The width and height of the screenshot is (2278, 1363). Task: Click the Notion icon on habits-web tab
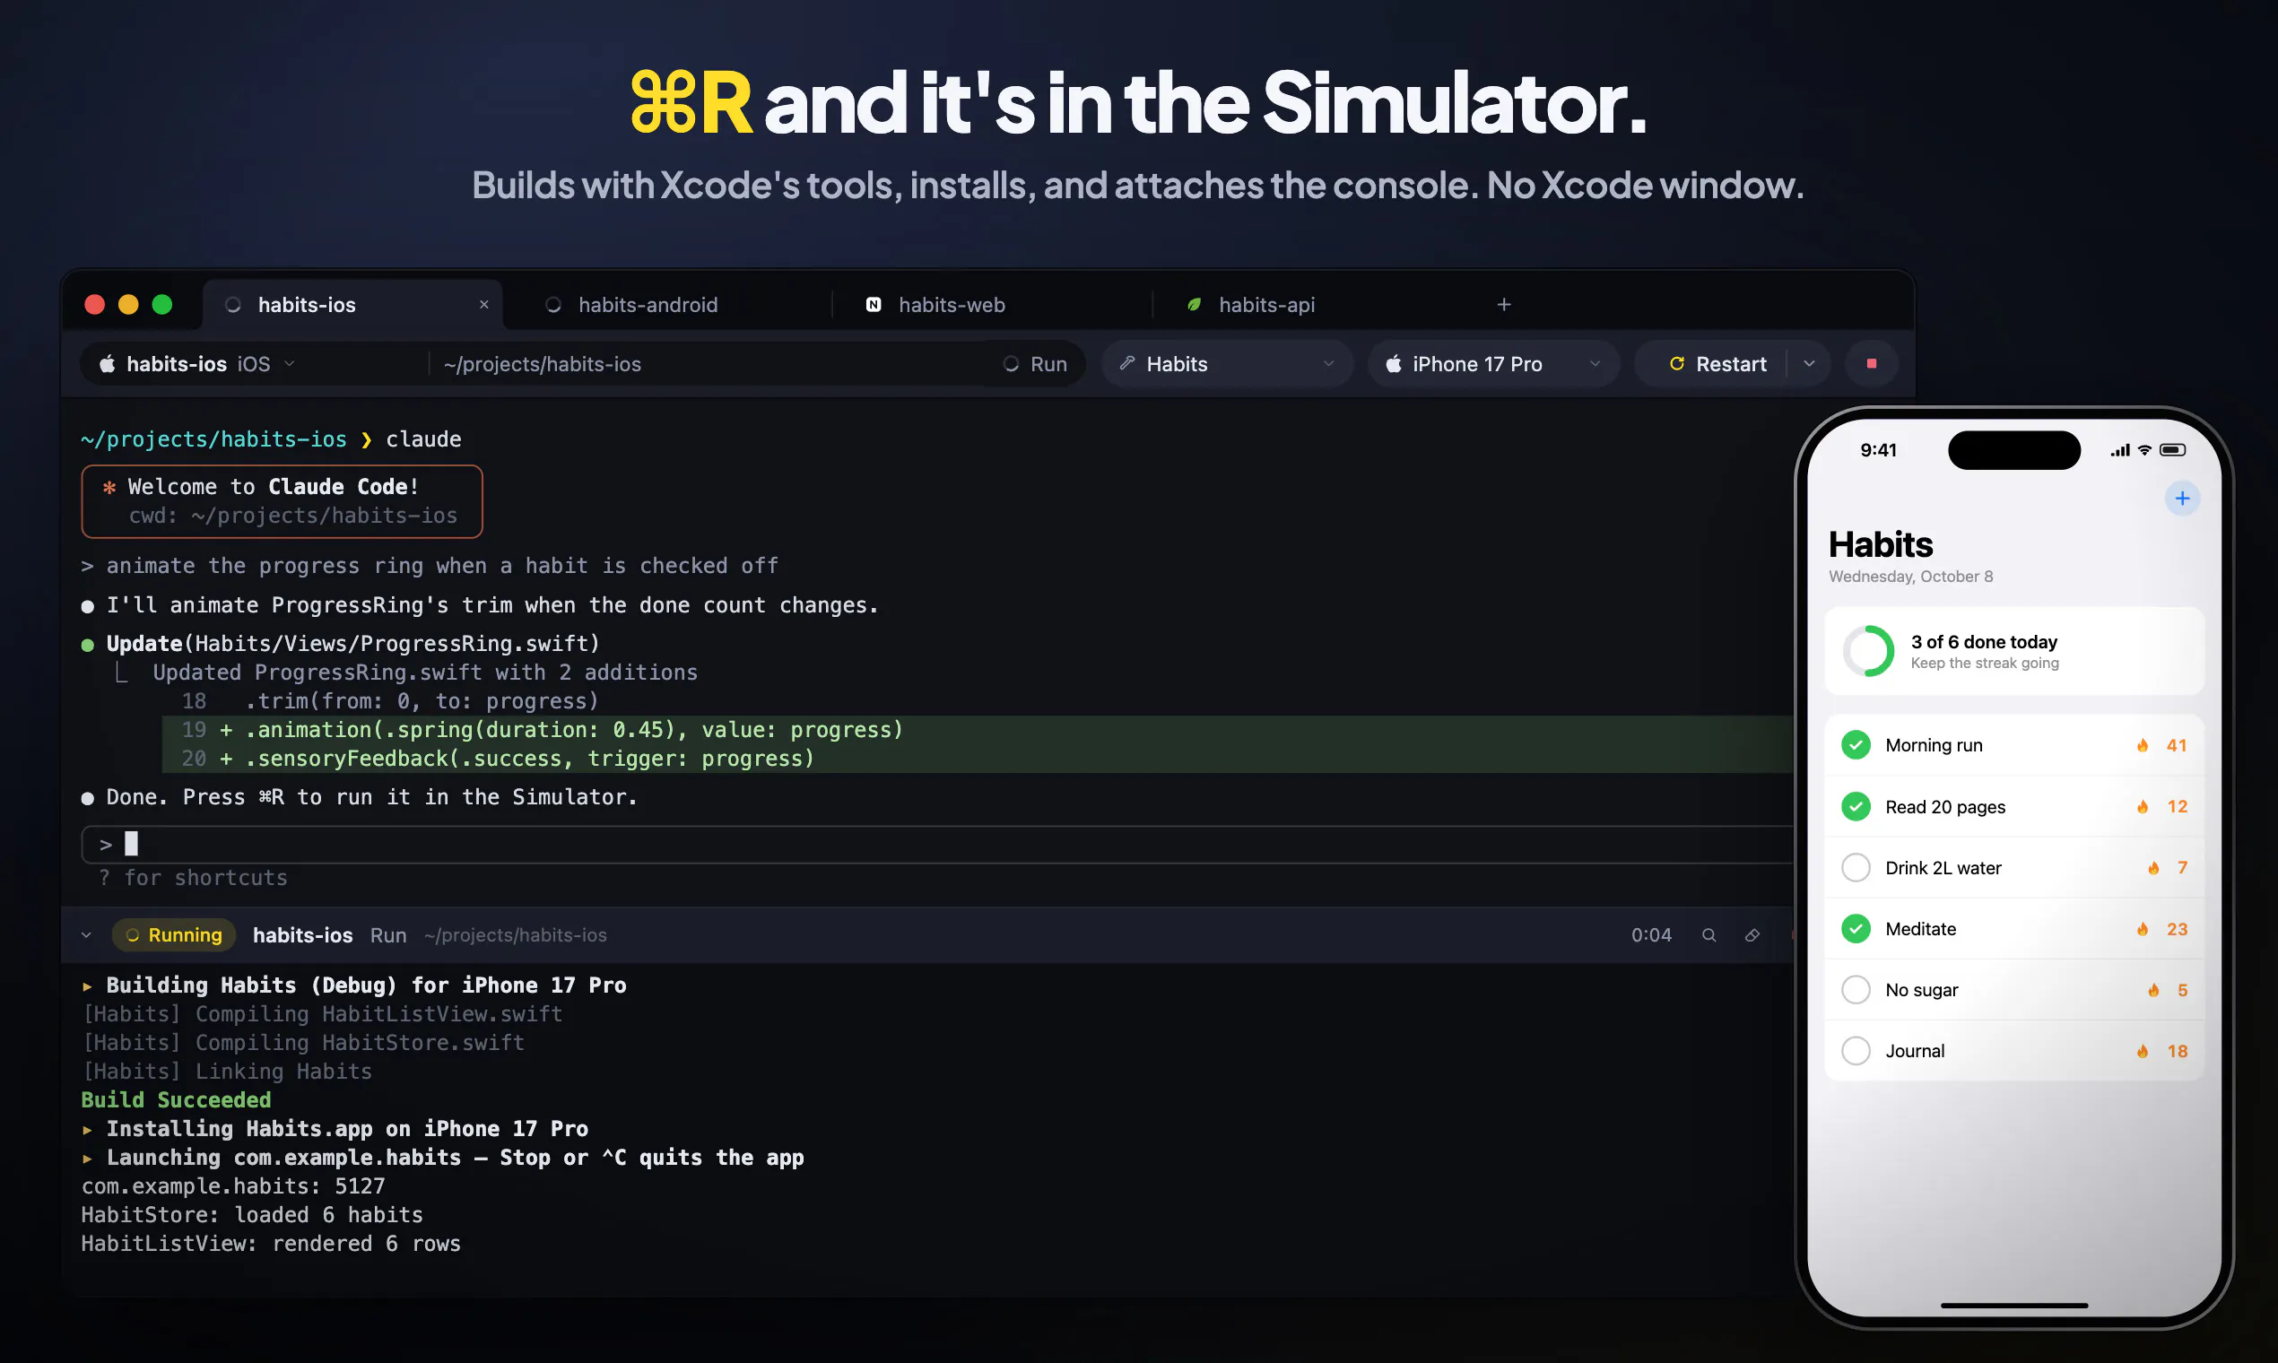(874, 304)
